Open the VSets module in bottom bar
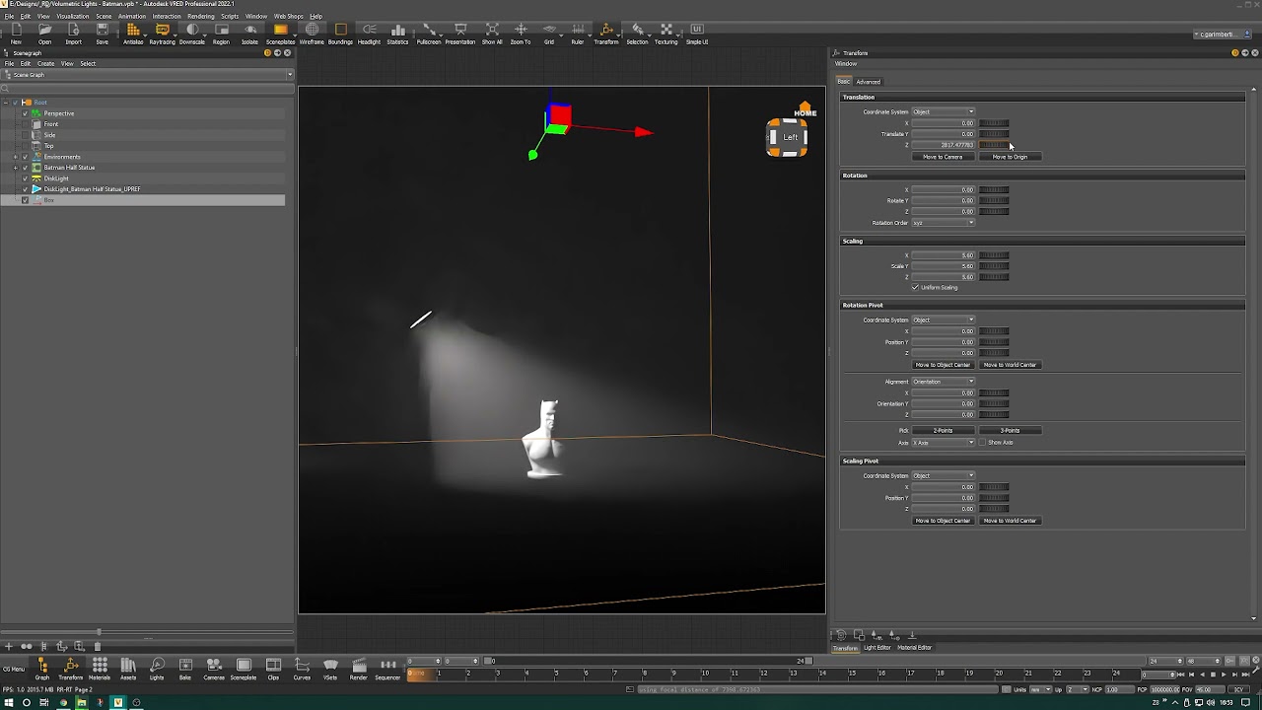The height and width of the screenshot is (710, 1262). 330,670
